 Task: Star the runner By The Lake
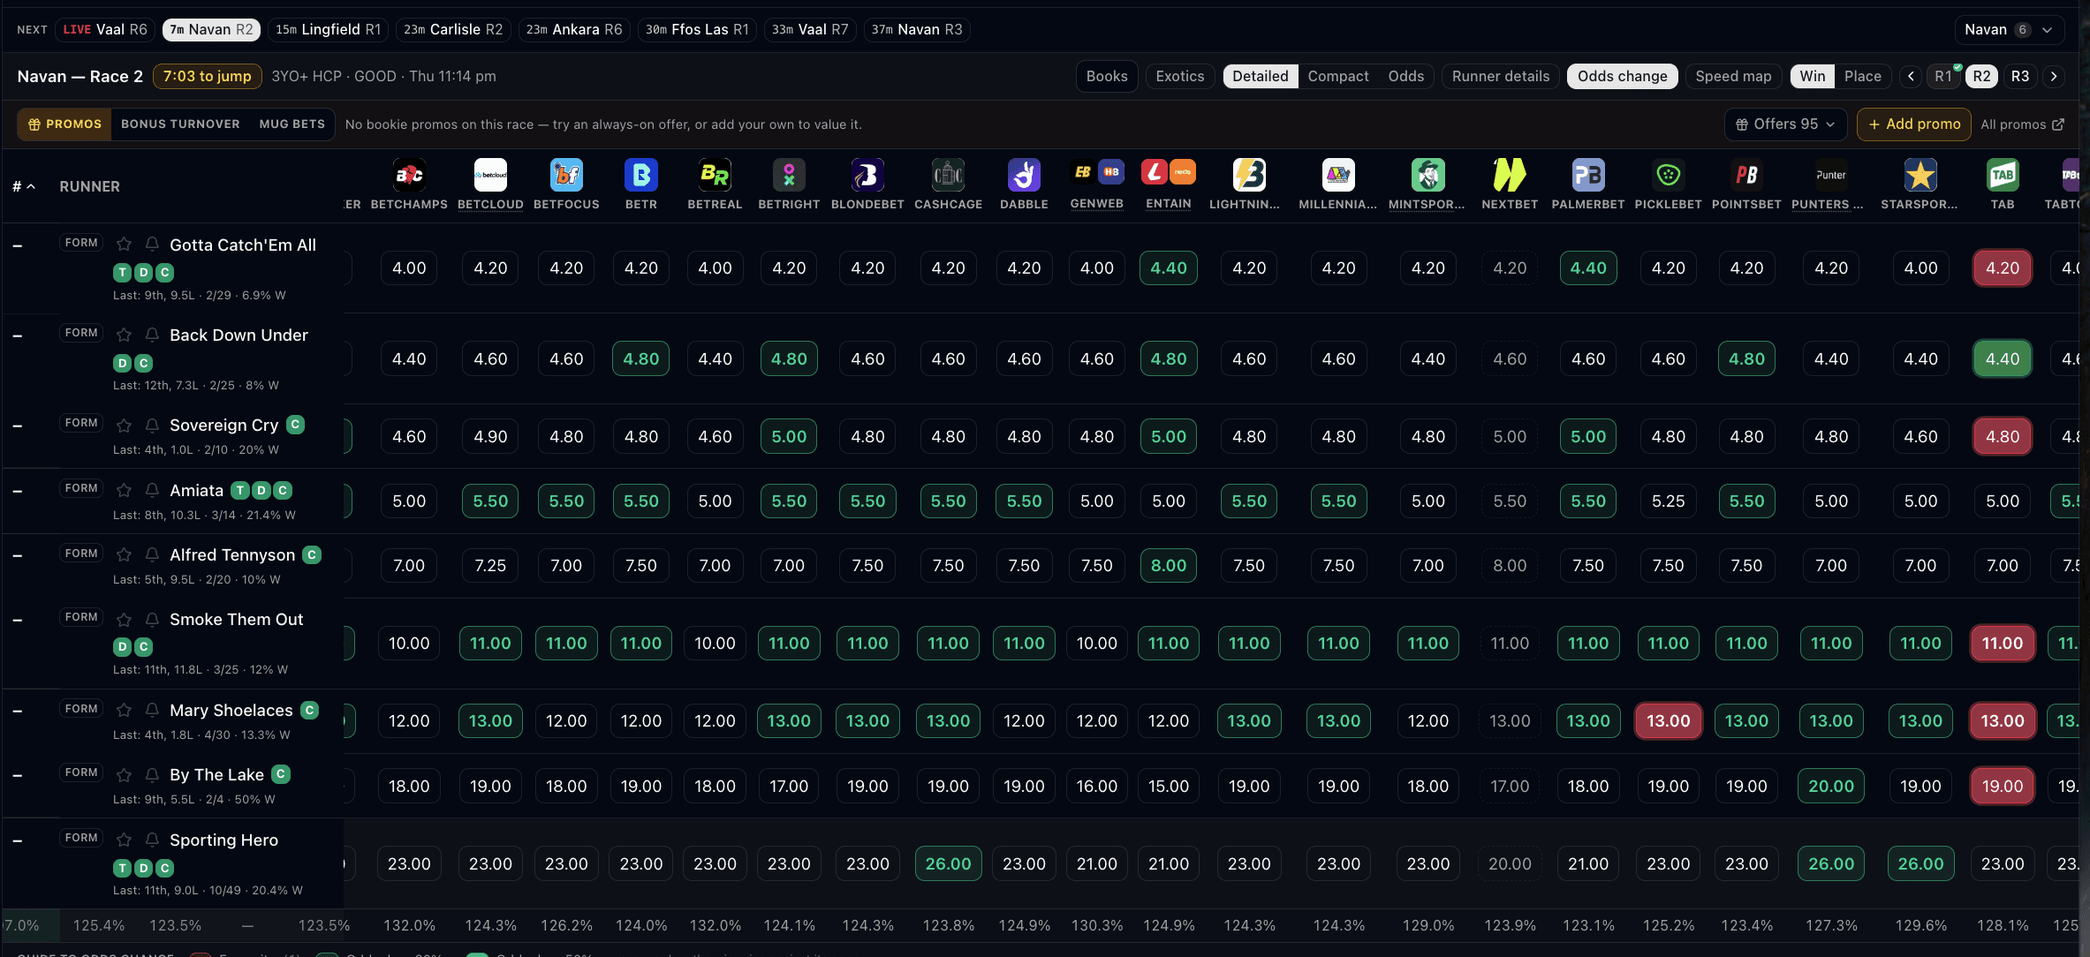[125, 774]
